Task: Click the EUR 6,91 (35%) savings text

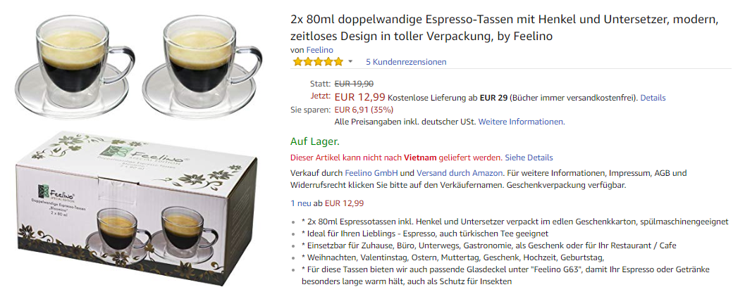Action: pyautogui.click(x=364, y=110)
